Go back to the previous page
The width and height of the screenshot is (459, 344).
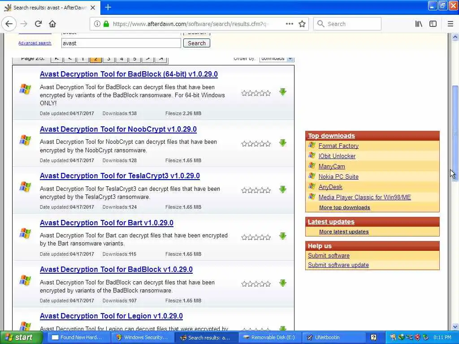[9, 24]
